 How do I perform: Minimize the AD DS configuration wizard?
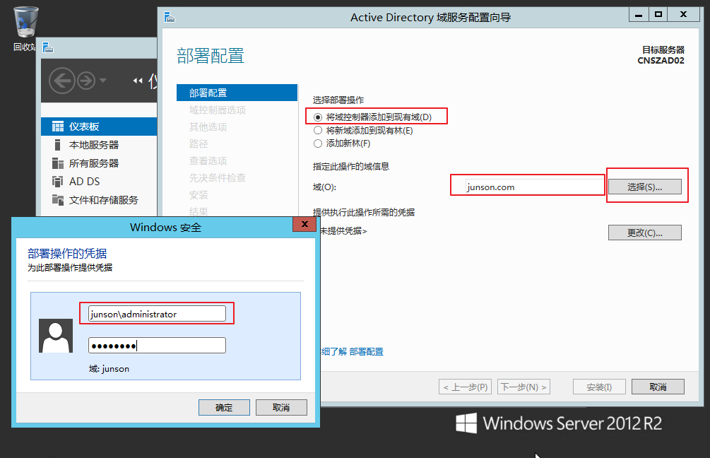(x=639, y=15)
